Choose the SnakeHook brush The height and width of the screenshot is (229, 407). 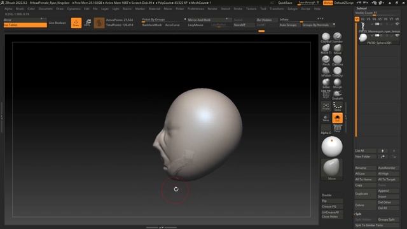tap(338, 94)
